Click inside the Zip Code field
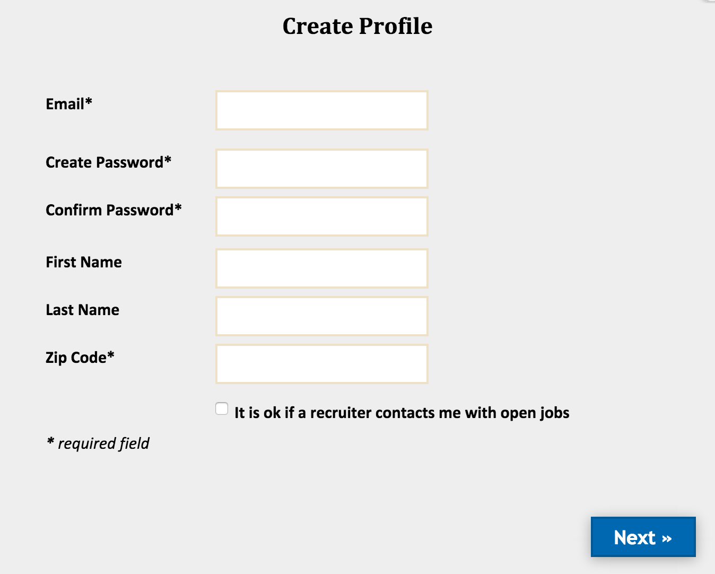 (321, 363)
